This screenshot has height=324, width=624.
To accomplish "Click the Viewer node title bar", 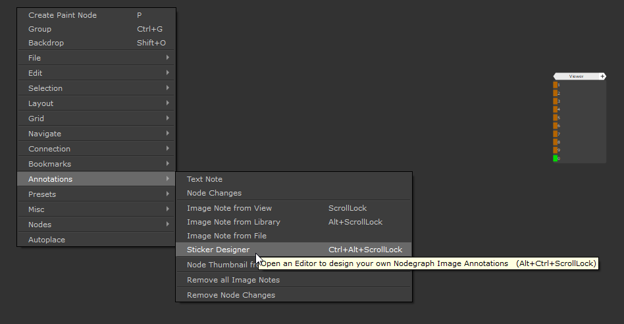I will [576, 76].
